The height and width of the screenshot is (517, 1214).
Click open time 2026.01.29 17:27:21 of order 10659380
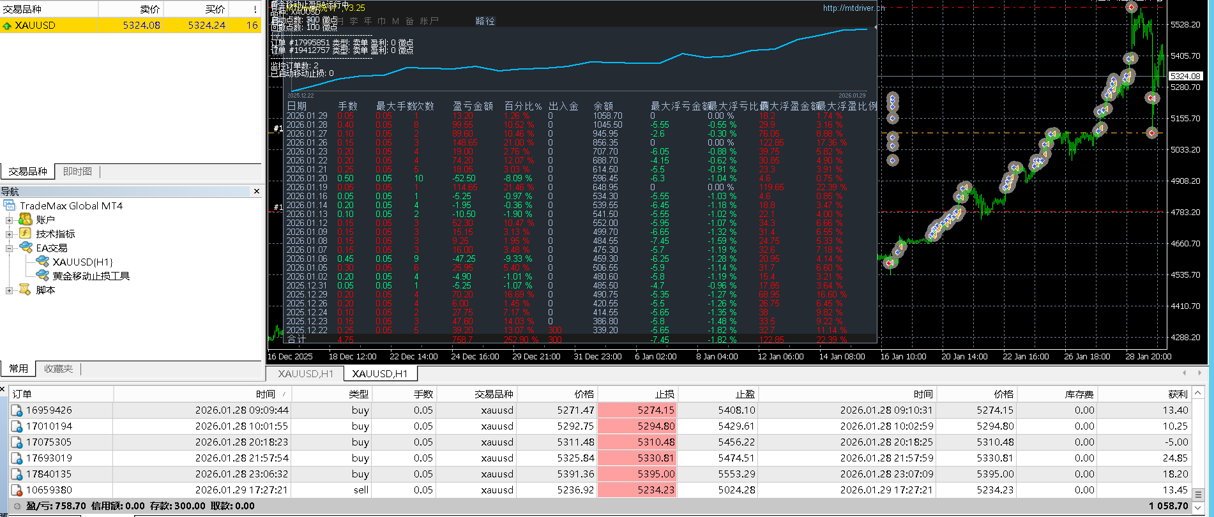point(242,490)
